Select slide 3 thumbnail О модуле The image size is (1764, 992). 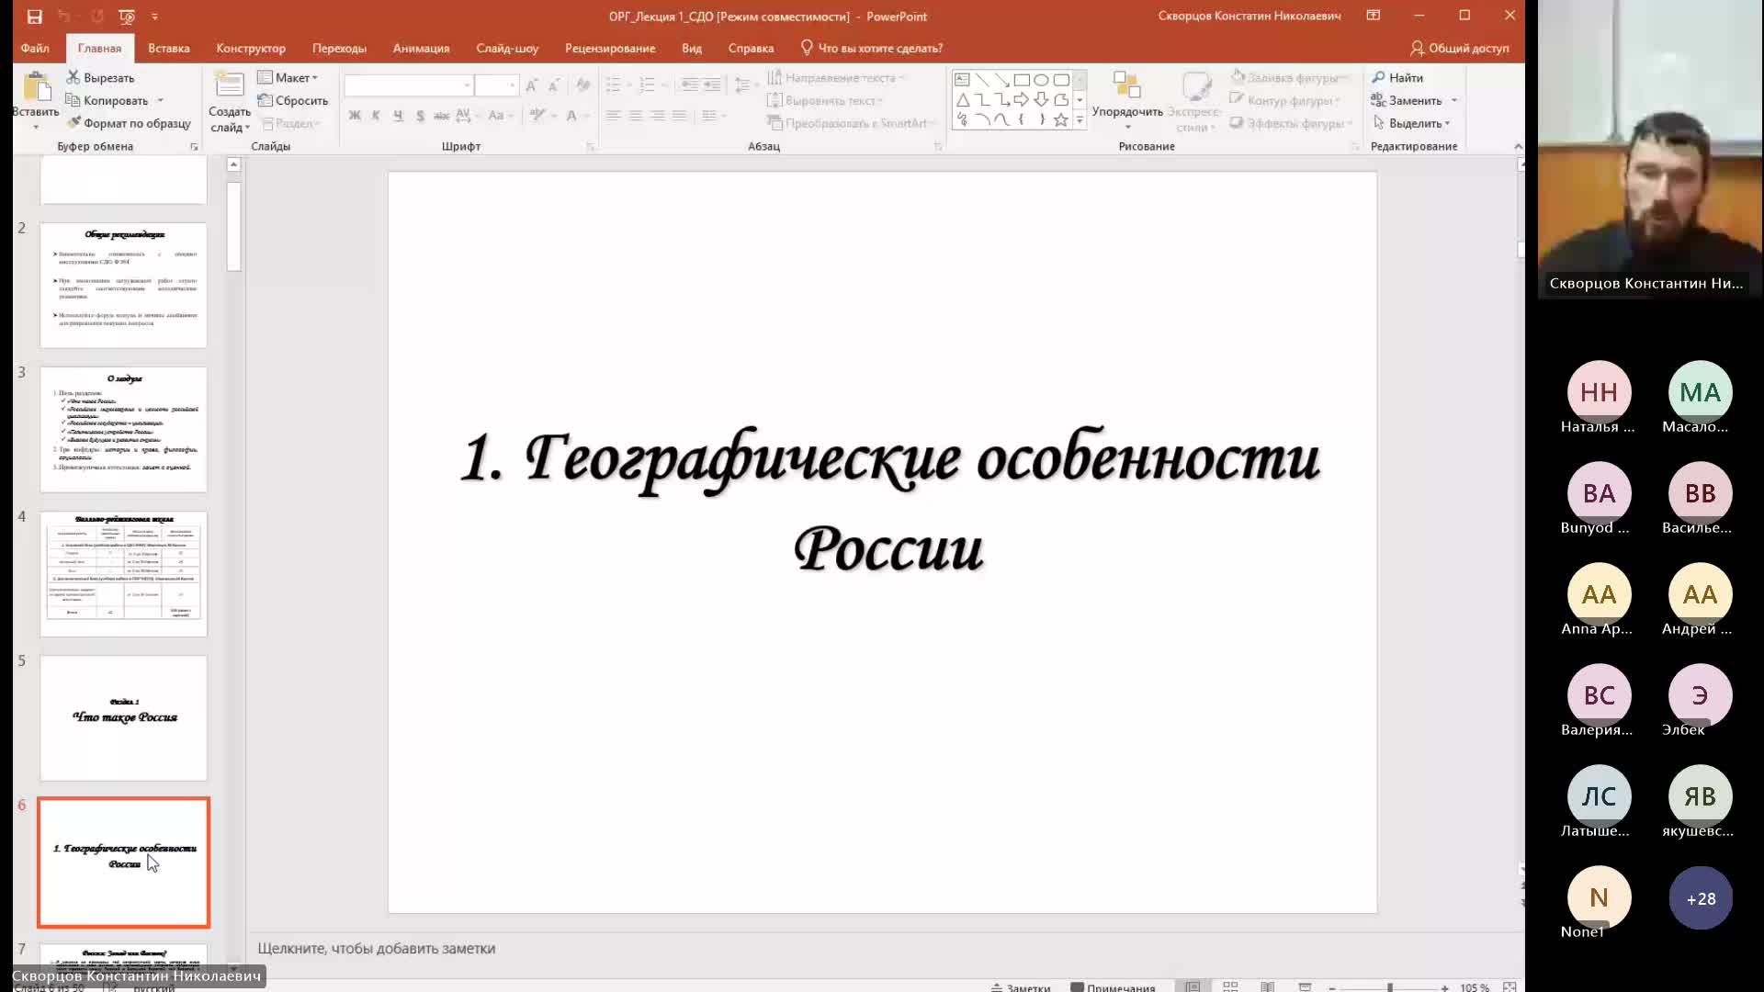(x=123, y=429)
